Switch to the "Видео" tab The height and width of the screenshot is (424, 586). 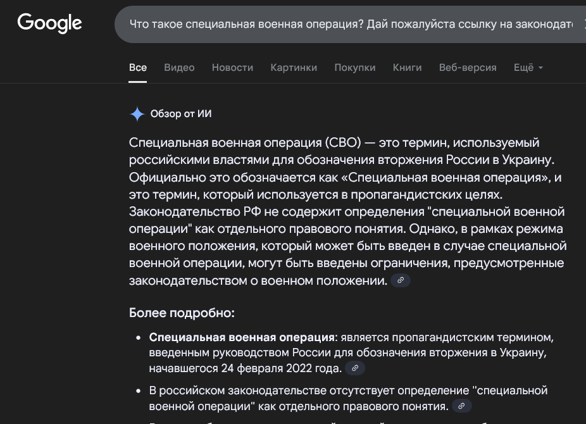pos(179,67)
